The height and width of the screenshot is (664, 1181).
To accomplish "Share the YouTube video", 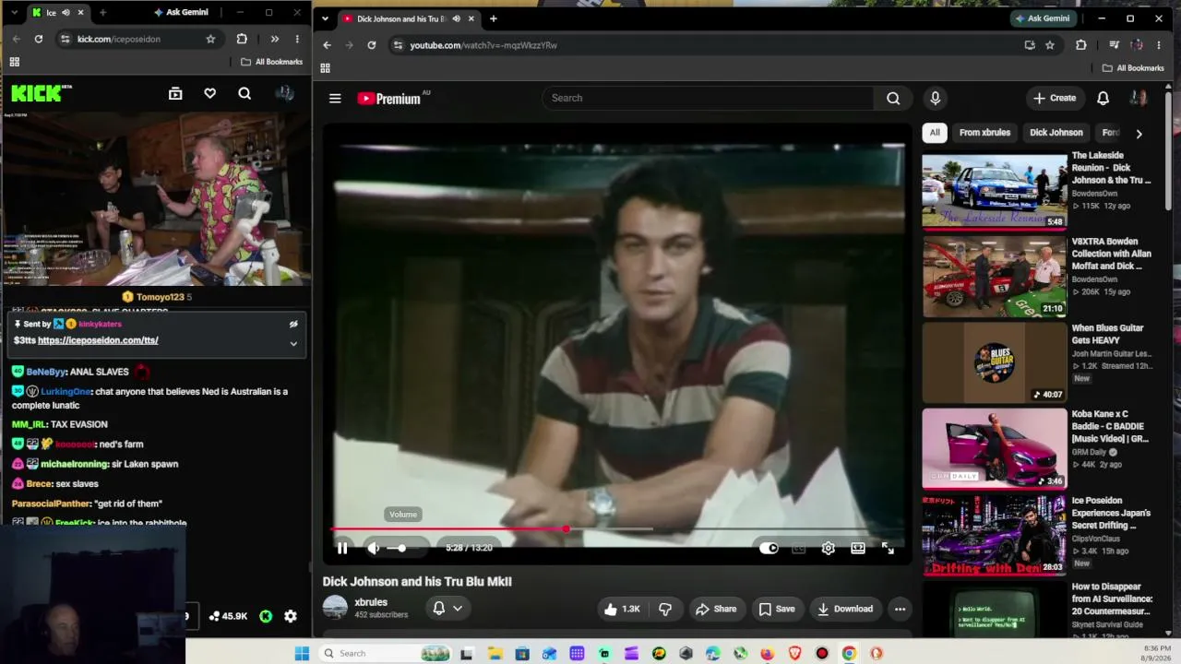I will (716, 609).
